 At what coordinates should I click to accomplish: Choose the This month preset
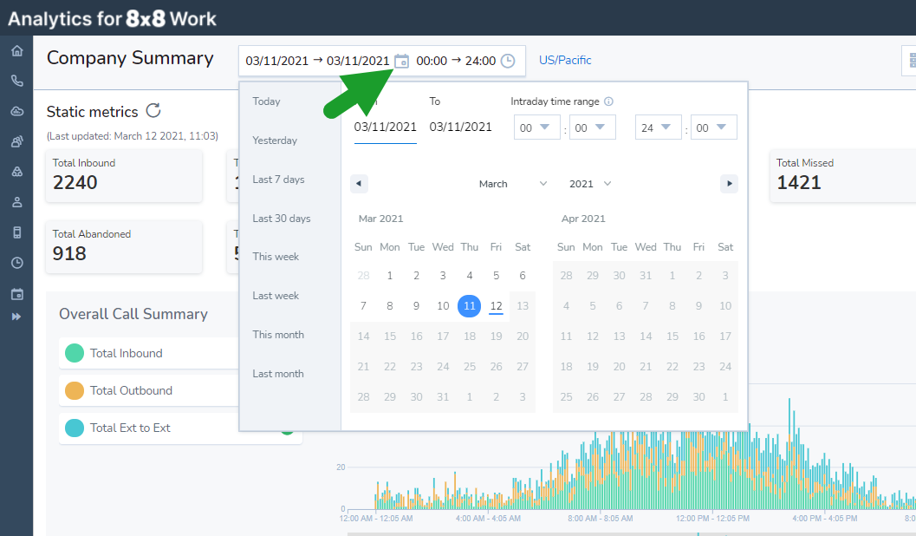pyautogui.click(x=278, y=335)
